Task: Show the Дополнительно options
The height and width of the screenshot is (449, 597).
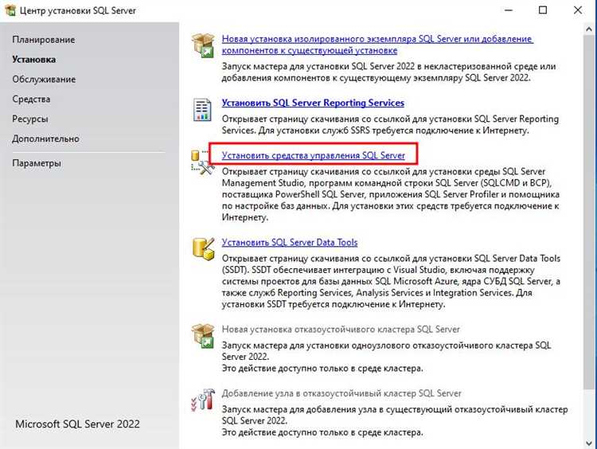Action: tap(45, 139)
